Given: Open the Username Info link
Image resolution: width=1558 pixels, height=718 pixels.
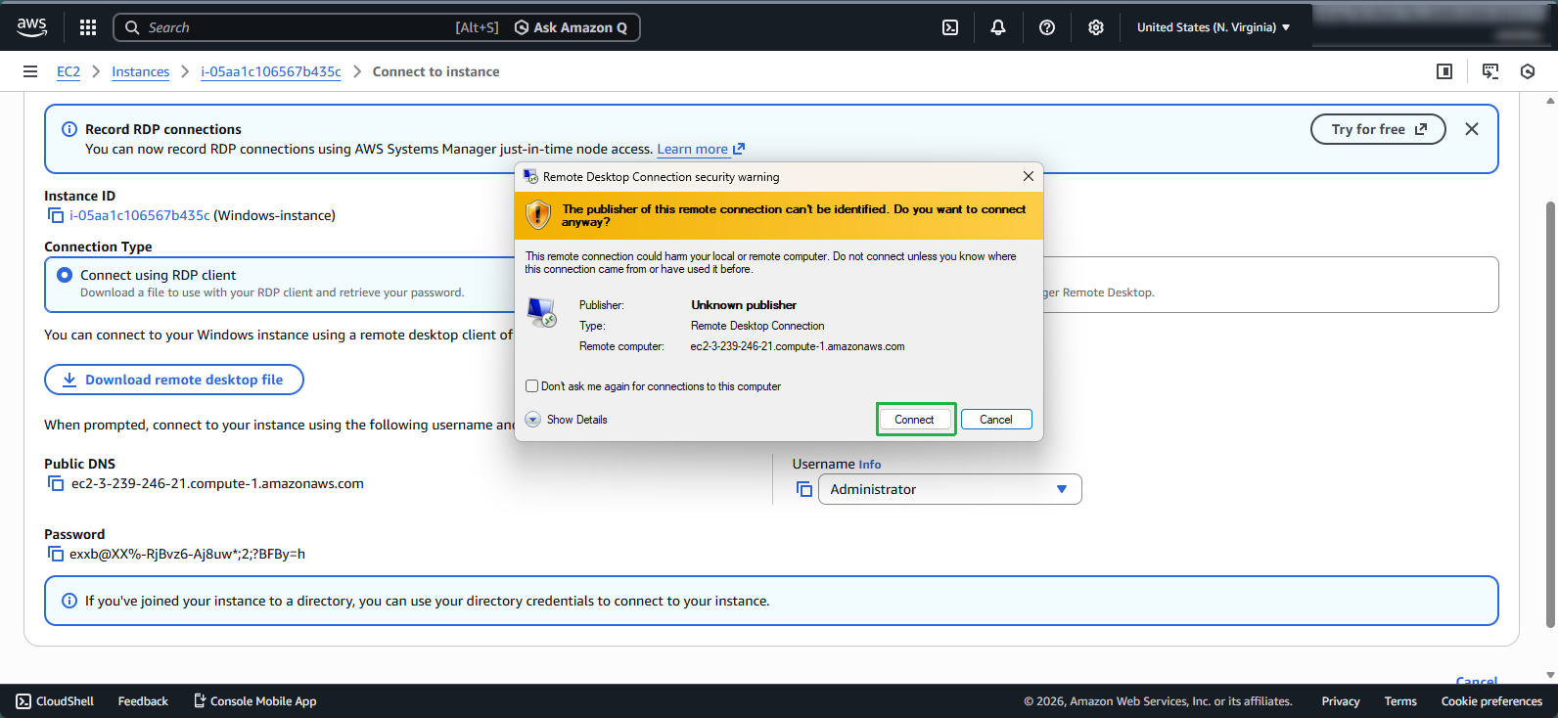Looking at the screenshot, I should coord(870,465).
